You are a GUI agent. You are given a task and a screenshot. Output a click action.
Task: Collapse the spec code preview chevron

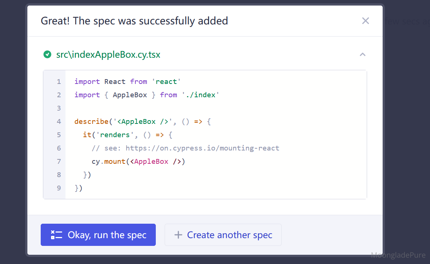point(362,55)
